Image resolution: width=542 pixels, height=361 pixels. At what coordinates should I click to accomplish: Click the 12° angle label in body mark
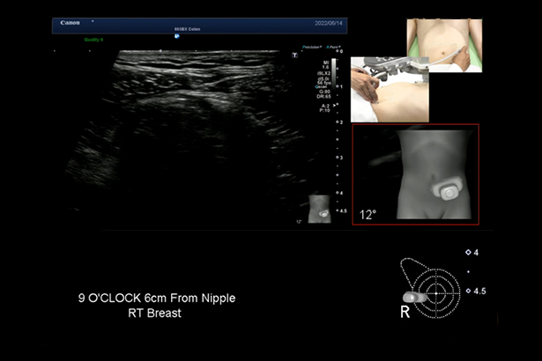(x=369, y=214)
